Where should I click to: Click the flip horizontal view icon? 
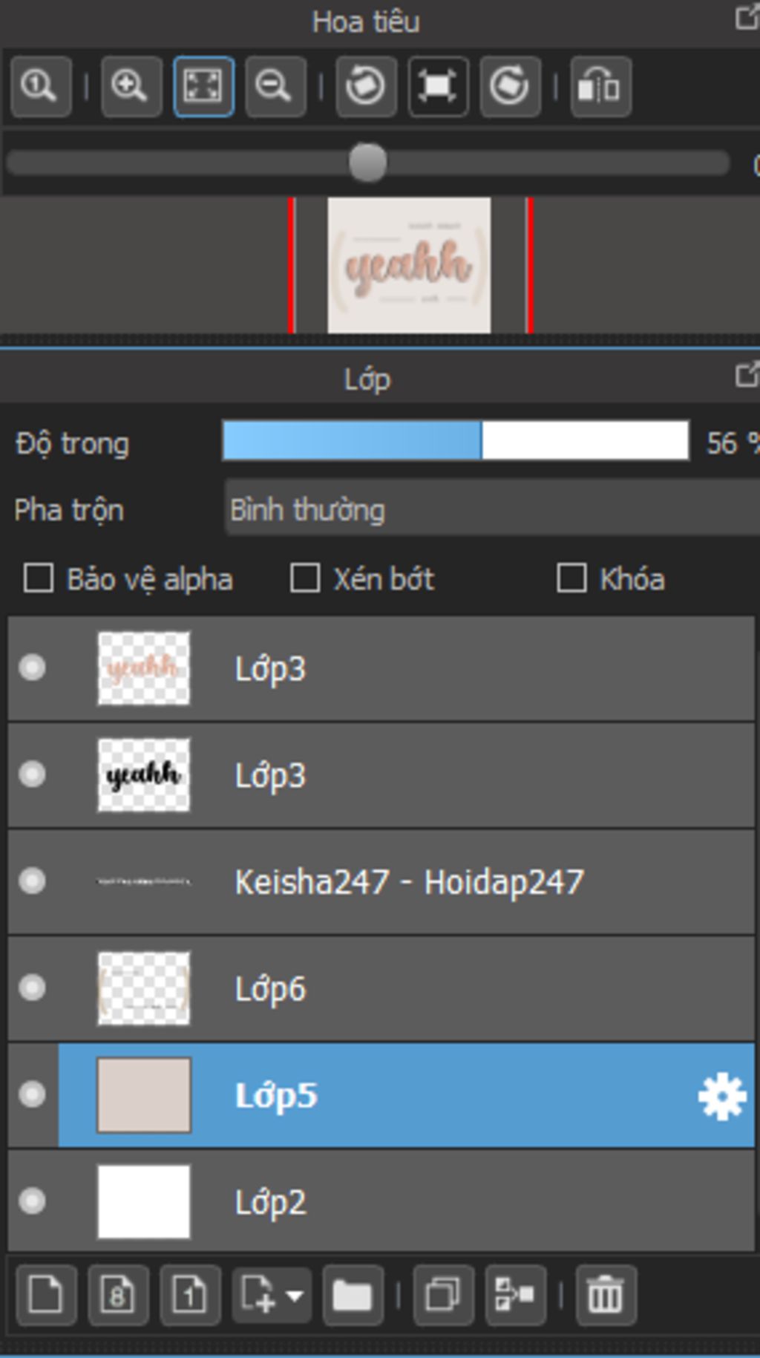click(x=600, y=87)
